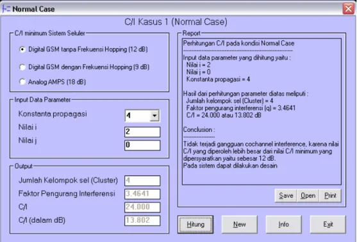The width and height of the screenshot is (357, 242).
Task: Click the C/I (dalam dB) output field
Action: click(x=142, y=220)
